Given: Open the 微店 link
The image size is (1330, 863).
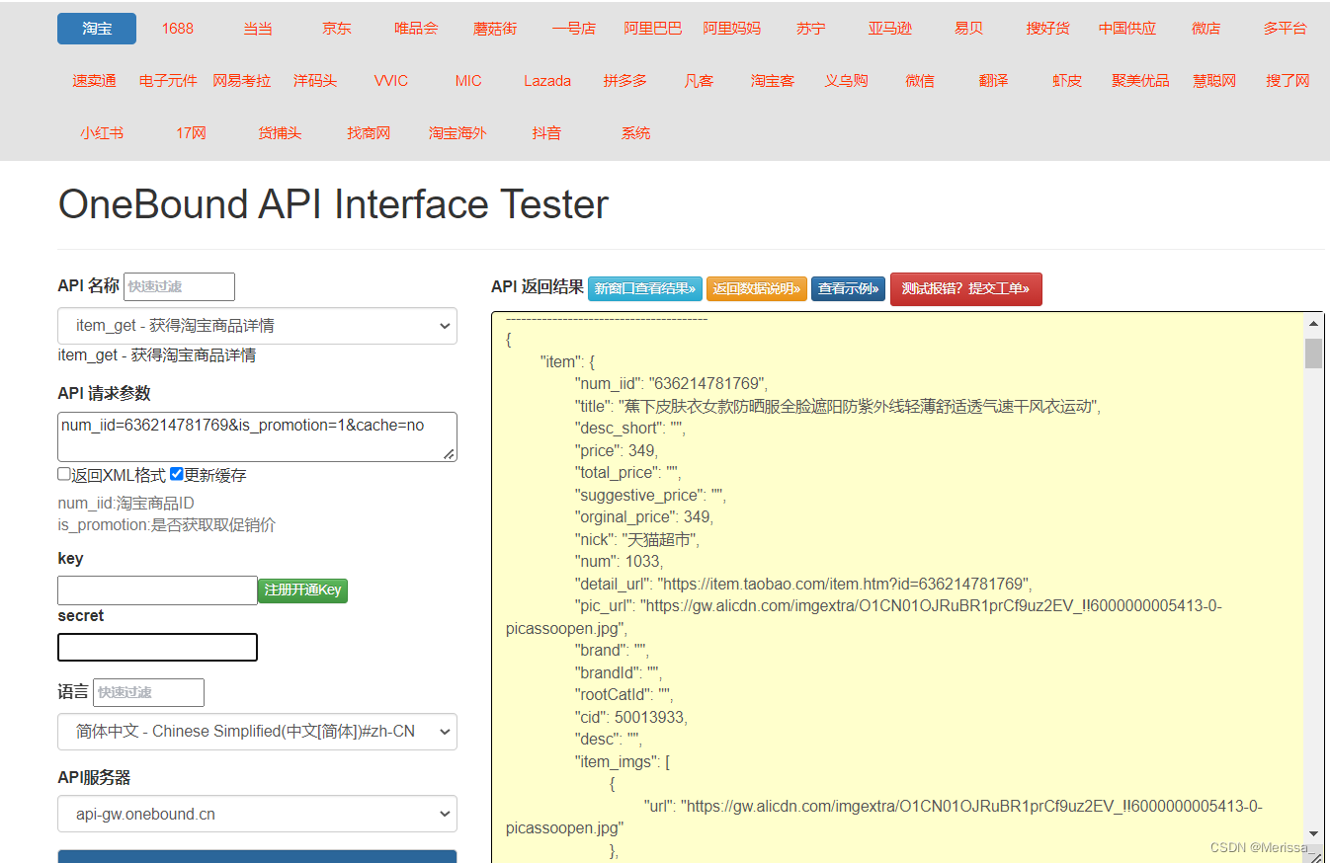Looking at the screenshot, I should coord(1206,29).
